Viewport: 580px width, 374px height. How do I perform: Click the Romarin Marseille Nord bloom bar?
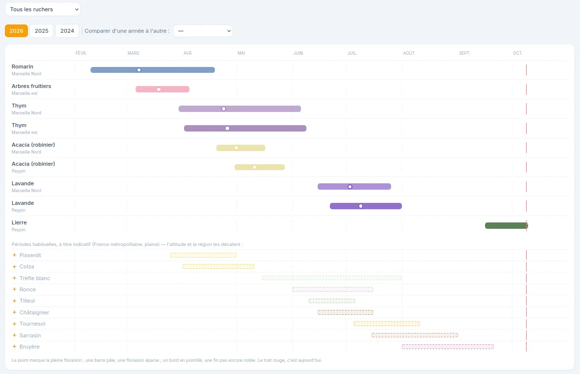[x=152, y=70]
